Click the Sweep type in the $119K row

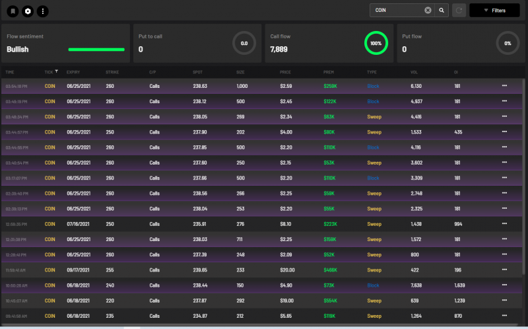point(374,316)
